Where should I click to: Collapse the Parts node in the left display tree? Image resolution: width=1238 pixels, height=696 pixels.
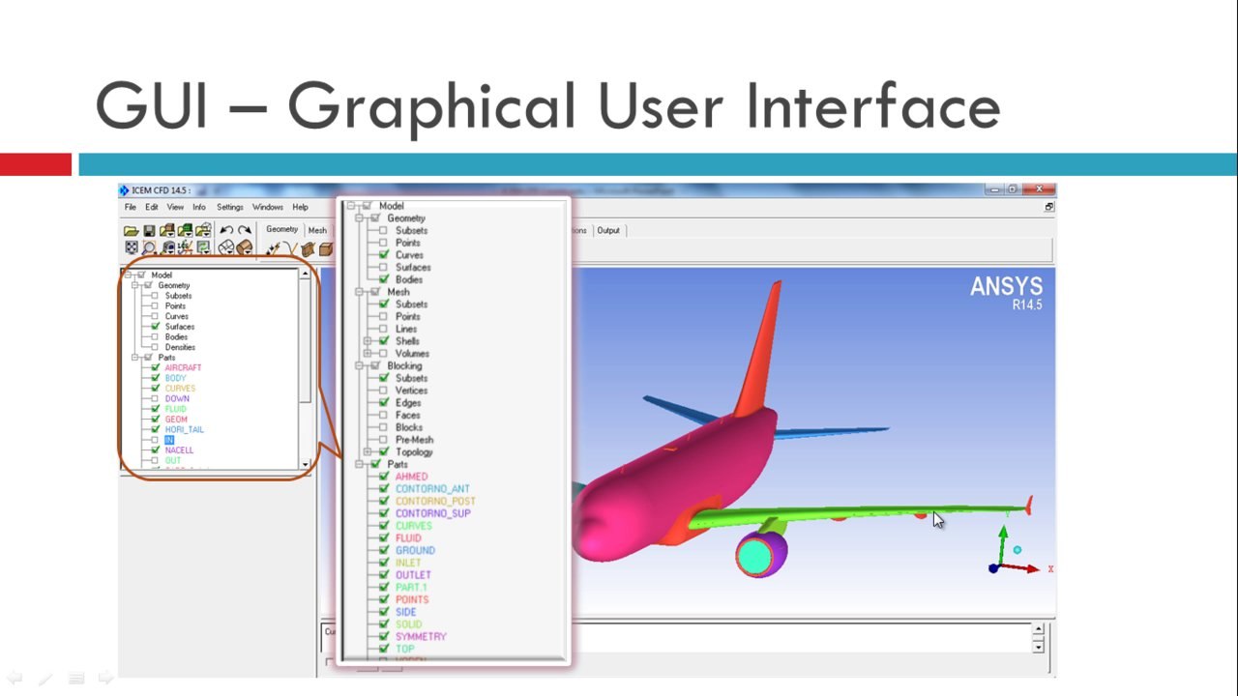pyautogui.click(x=136, y=358)
